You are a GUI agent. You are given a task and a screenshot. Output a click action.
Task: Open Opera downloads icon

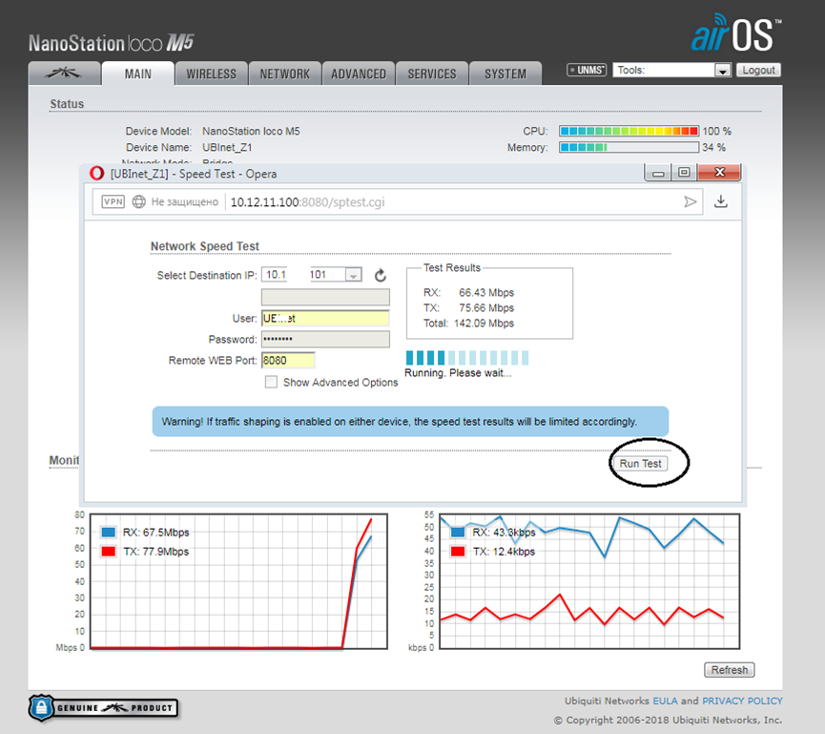pos(721,201)
